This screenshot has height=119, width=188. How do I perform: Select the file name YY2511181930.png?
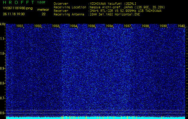tap(18, 8)
